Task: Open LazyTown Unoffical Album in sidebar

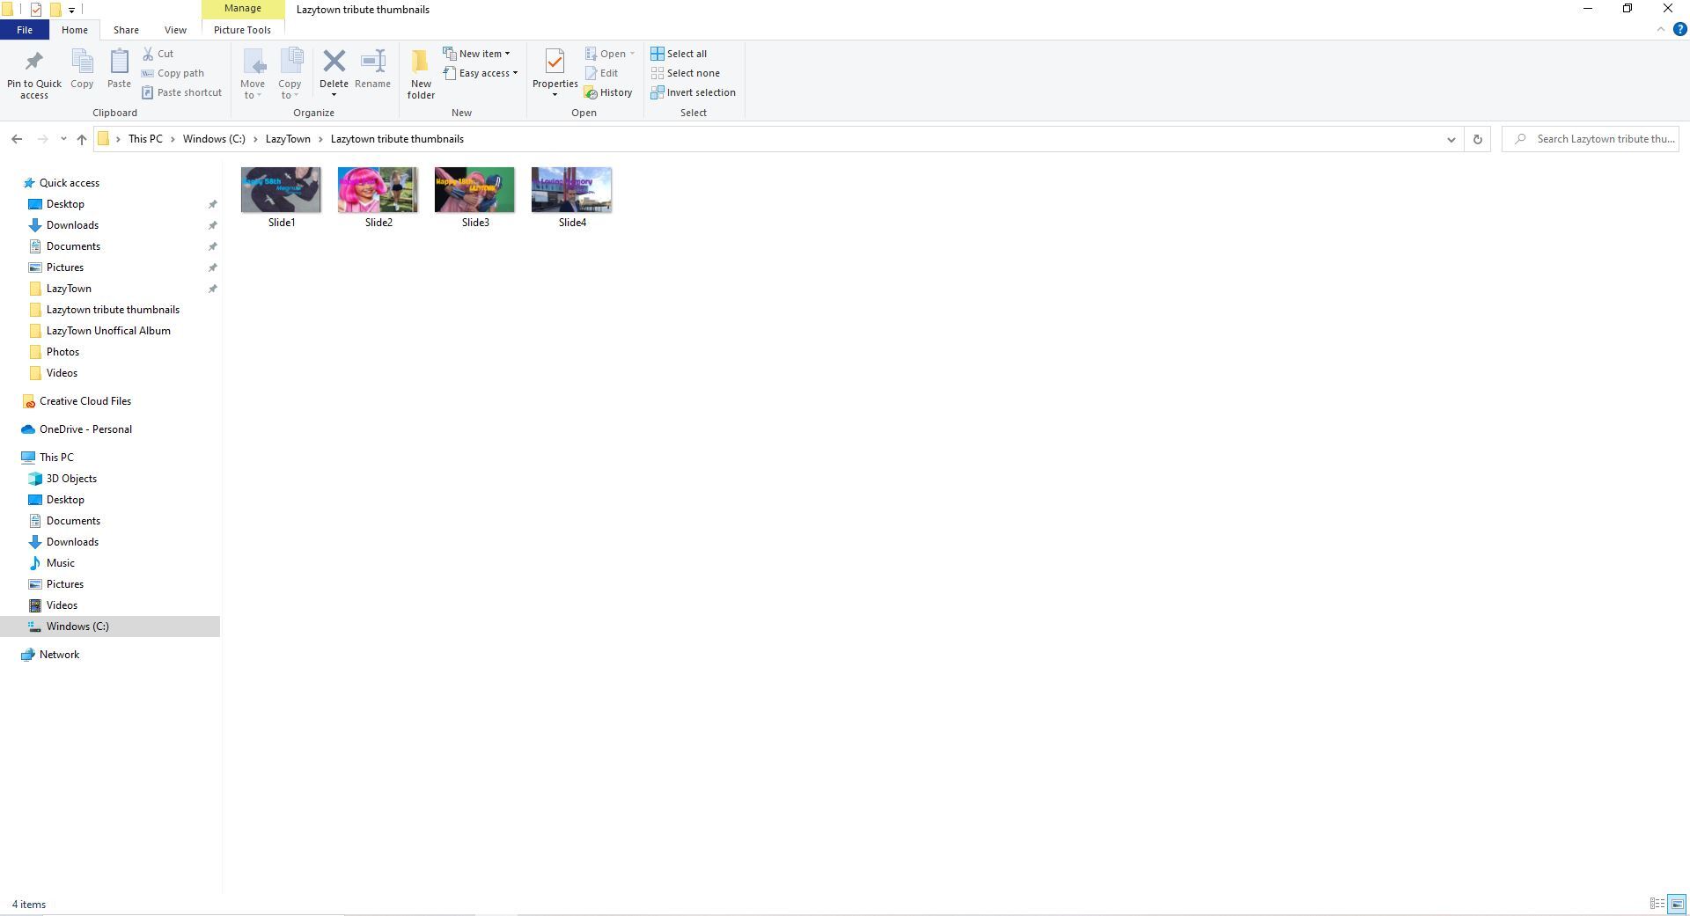Action: coord(108,331)
